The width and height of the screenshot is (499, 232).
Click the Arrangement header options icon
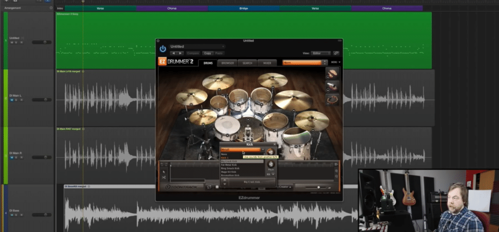coord(51,8)
